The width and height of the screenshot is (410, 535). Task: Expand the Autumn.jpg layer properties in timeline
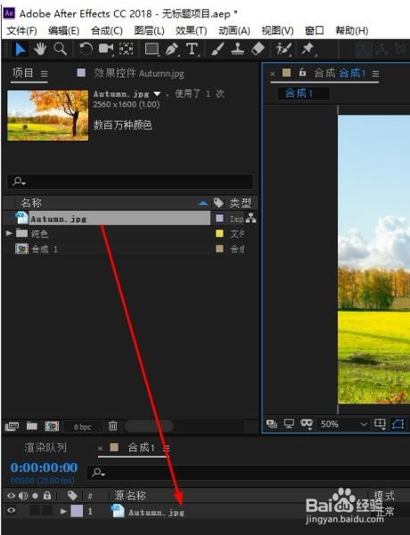(63, 511)
